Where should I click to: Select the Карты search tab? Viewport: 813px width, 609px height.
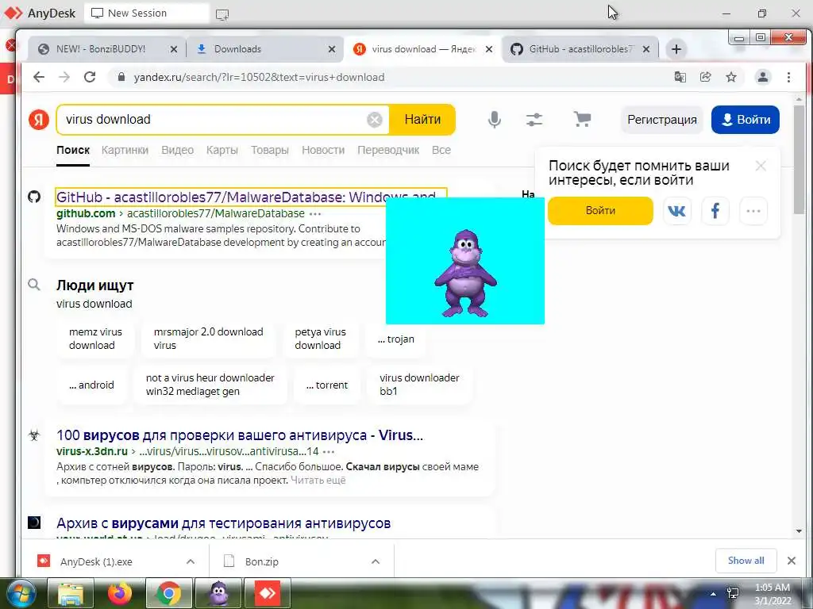tap(222, 150)
